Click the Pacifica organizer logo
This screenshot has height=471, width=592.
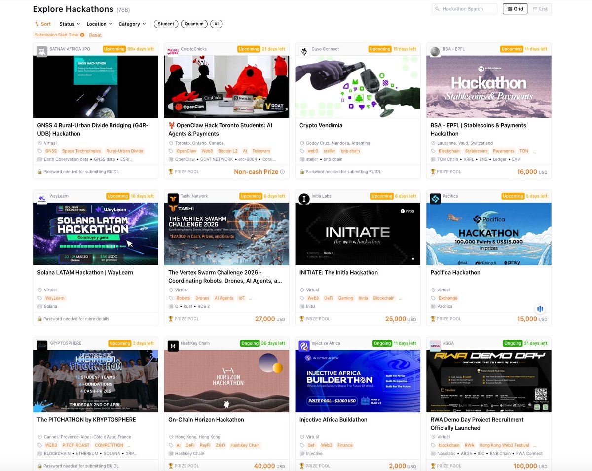(x=435, y=199)
